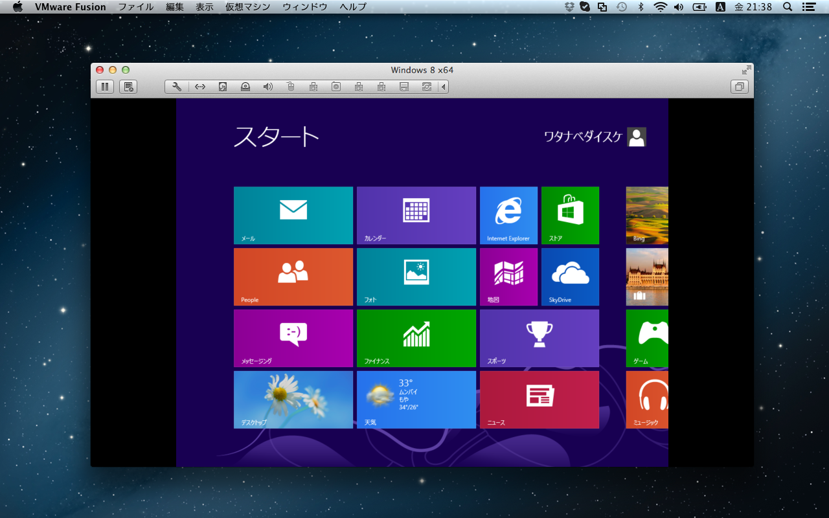The height and width of the screenshot is (518, 829).
Task: Open the ニュース (News) tile
Action: (x=539, y=400)
